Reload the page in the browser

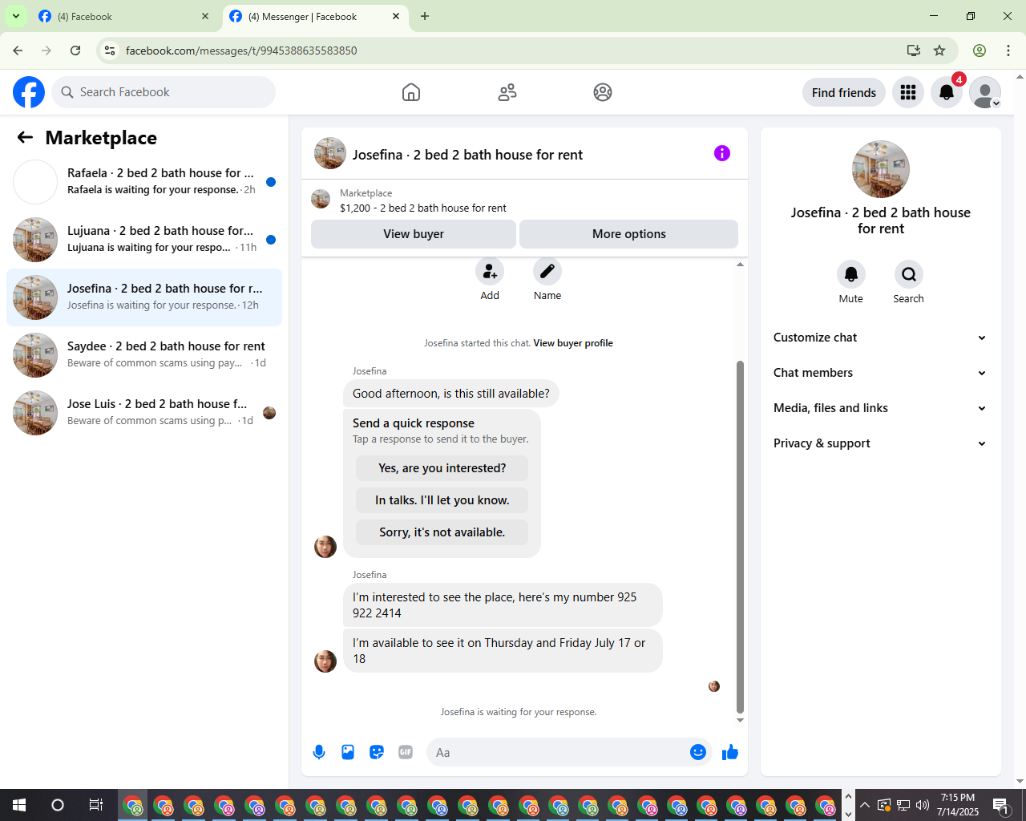[x=75, y=51]
